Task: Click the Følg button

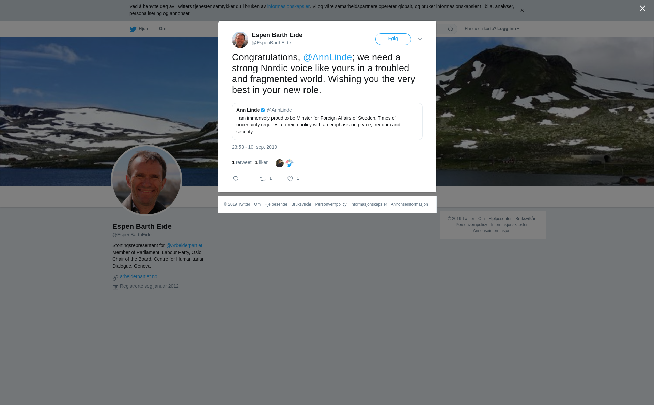Action: pyautogui.click(x=393, y=39)
